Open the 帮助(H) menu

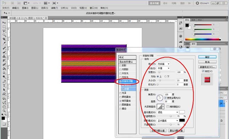point(104,8)
